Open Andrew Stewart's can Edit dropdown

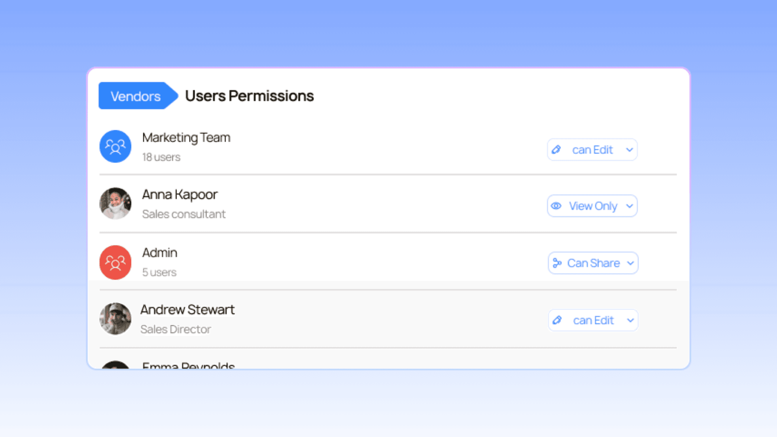click(593, 320)
